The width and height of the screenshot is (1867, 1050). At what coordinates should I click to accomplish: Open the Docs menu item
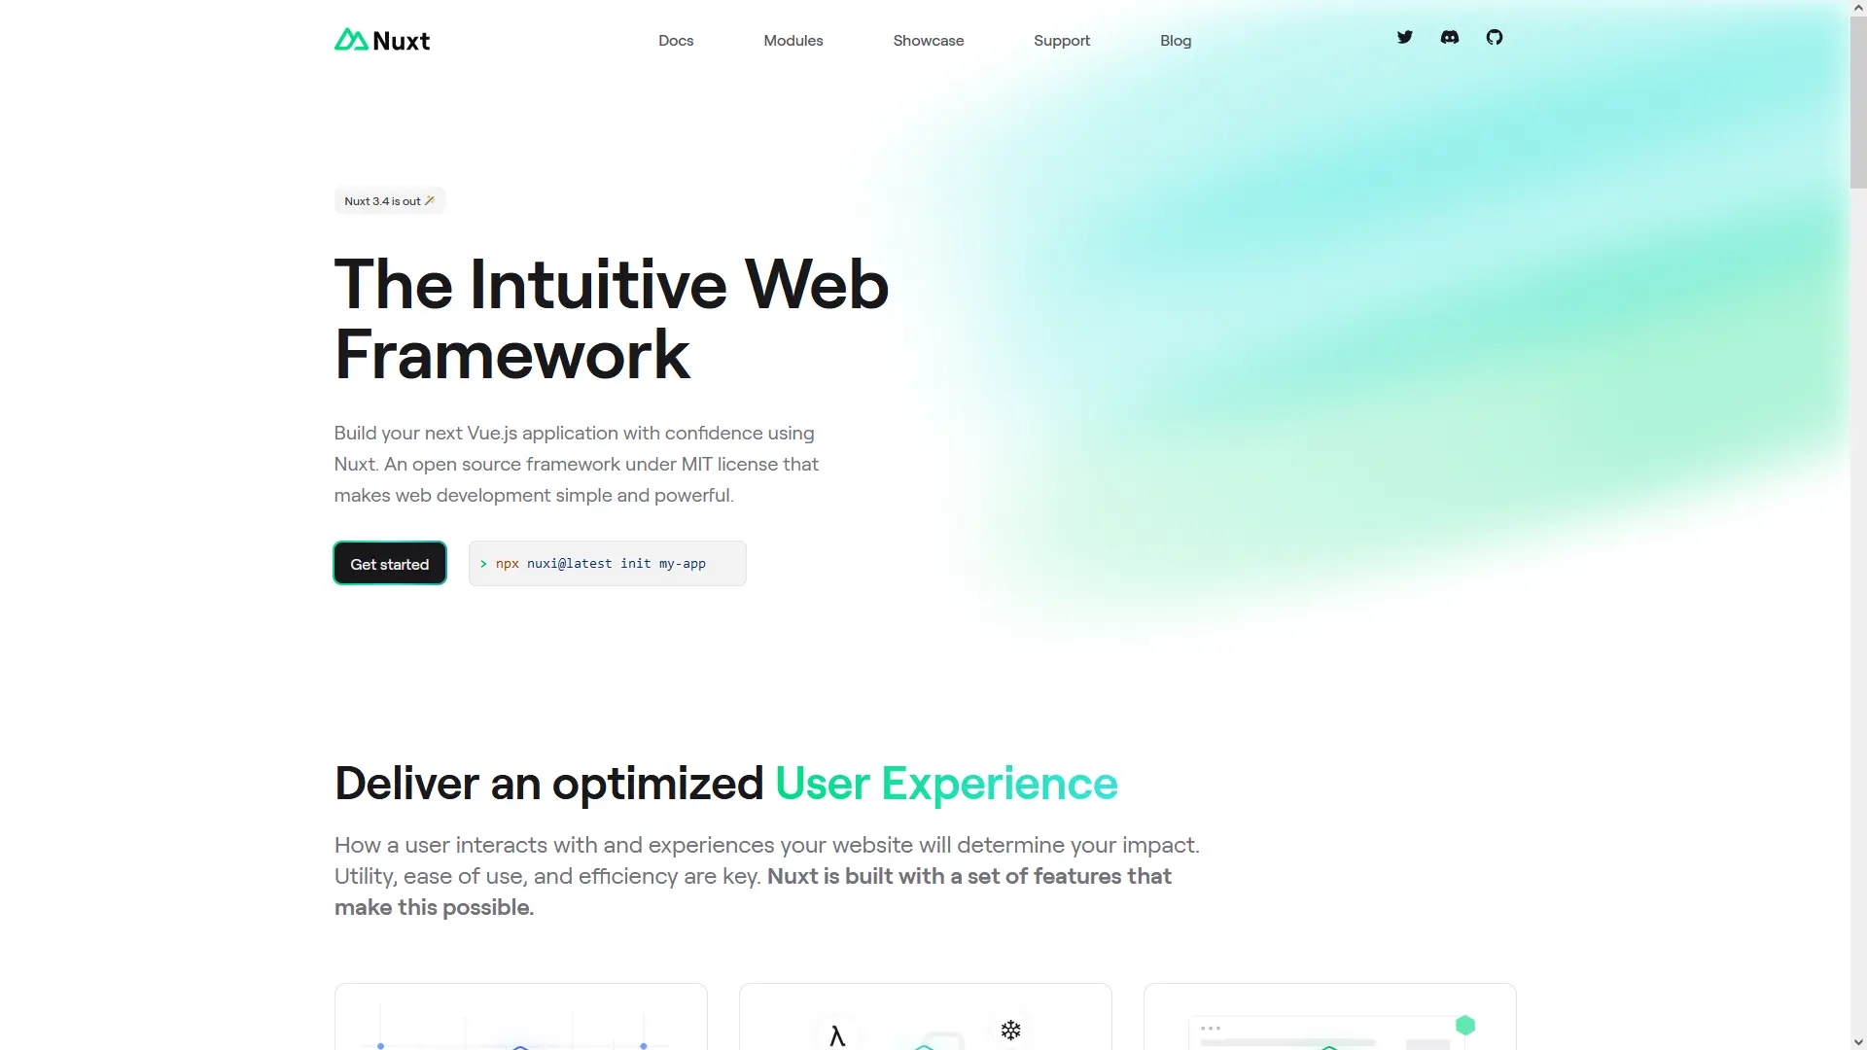(675, 41)
